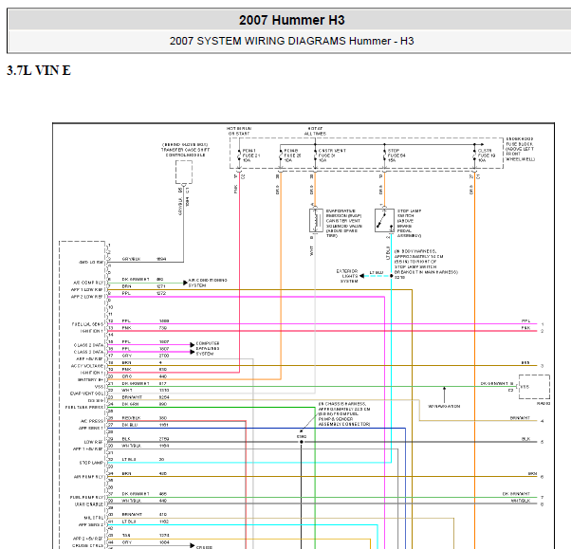
Task: Click the 'PPL' label at continuation 1
Action: click(525, 321)
